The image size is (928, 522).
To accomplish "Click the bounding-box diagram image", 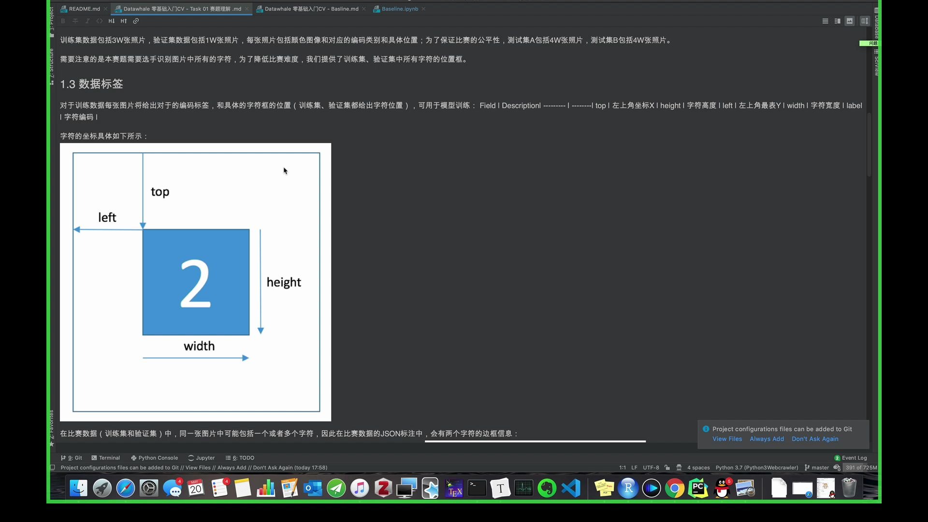I will (195, 282).
